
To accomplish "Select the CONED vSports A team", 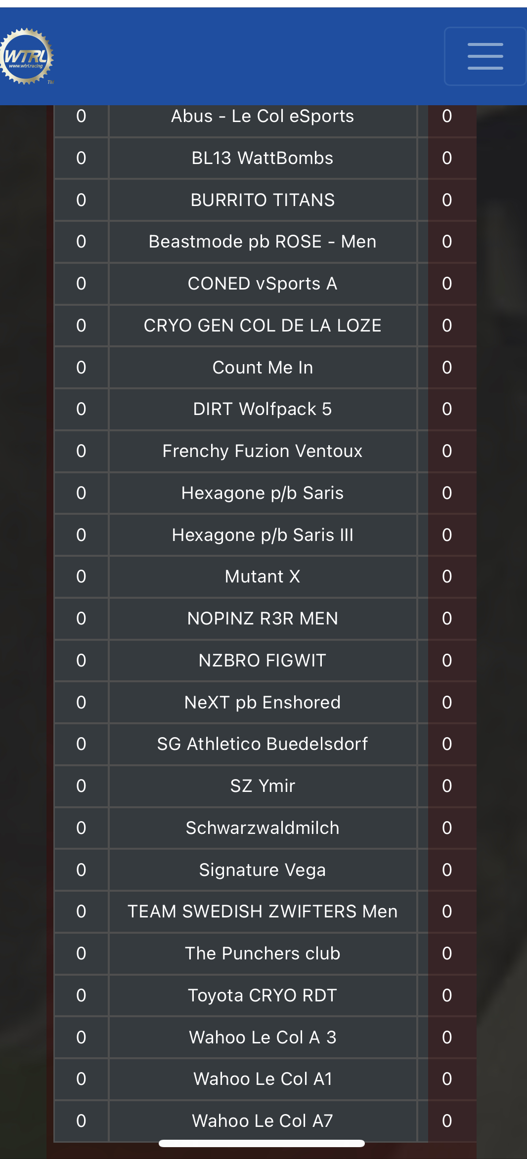I will coord(265,284).
